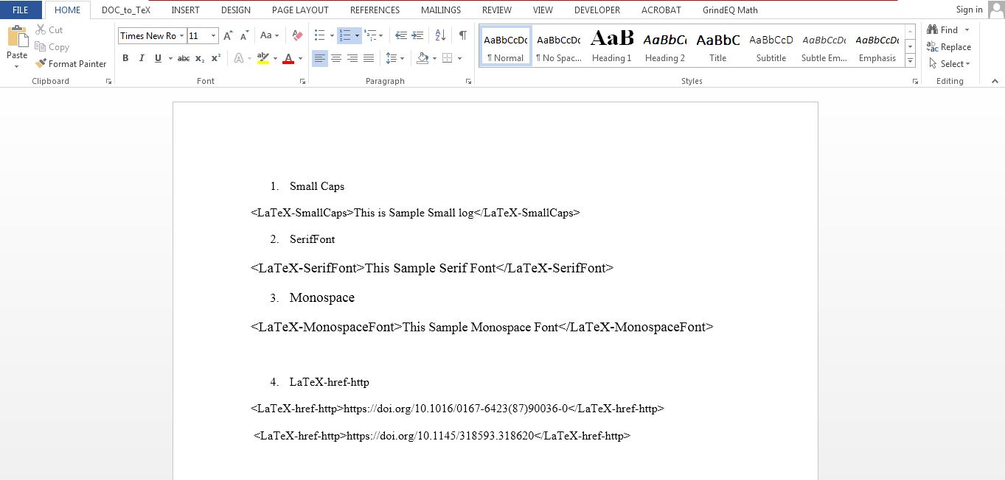Apply the Normal style
Viewport: 1005px width, 480px height.
(x=505, y=46)
